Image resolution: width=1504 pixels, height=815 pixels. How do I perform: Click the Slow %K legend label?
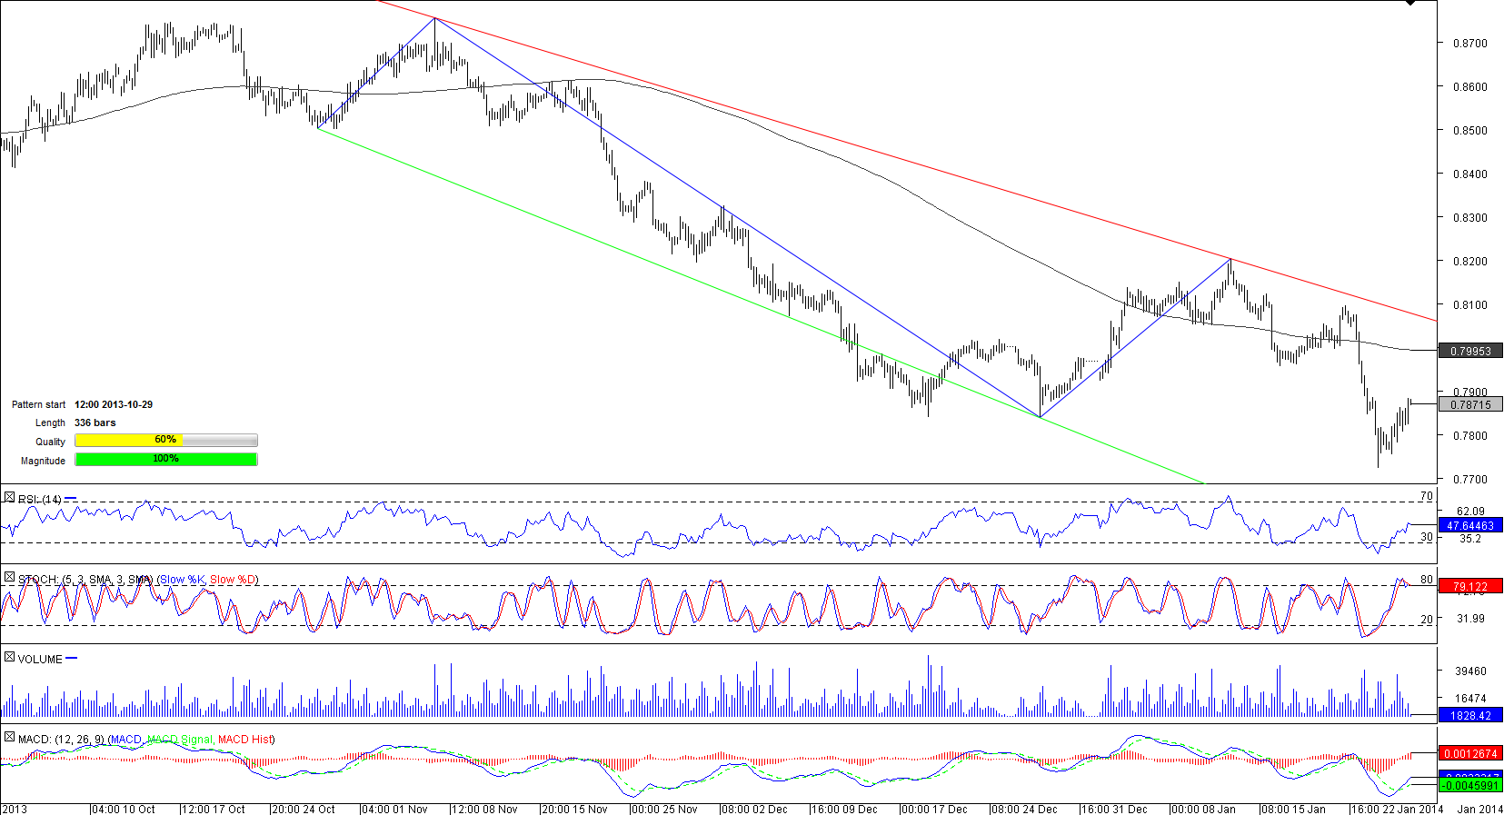tap(183, 580)
